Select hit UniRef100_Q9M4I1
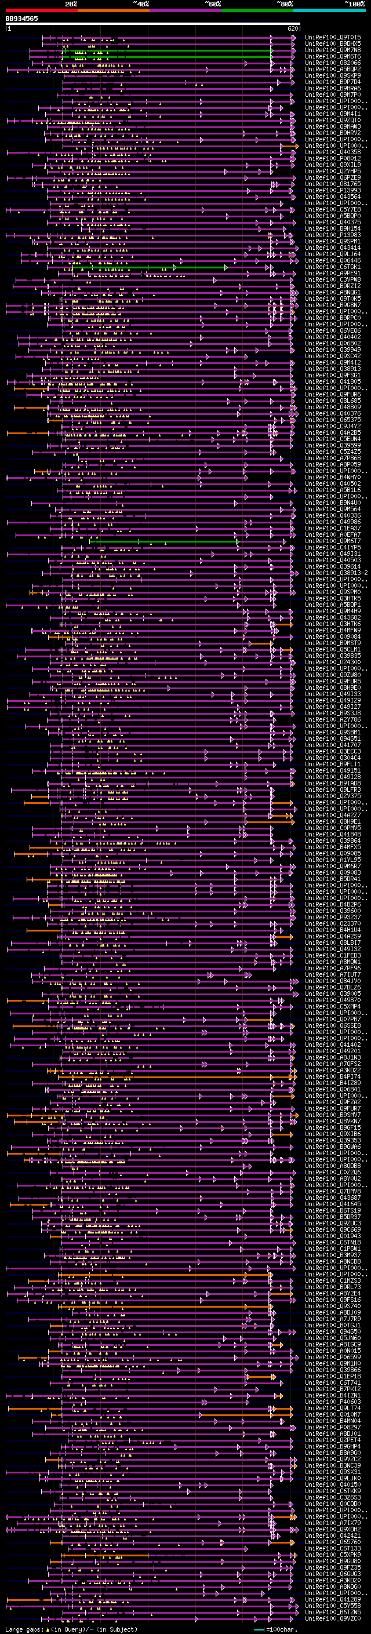This screenshot has width=371, height=1634. [x=333, y=114]
